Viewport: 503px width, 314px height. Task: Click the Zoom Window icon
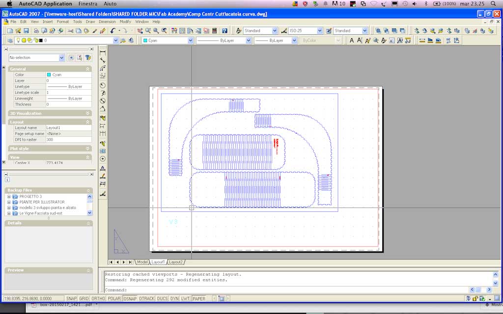pos(156,31)
